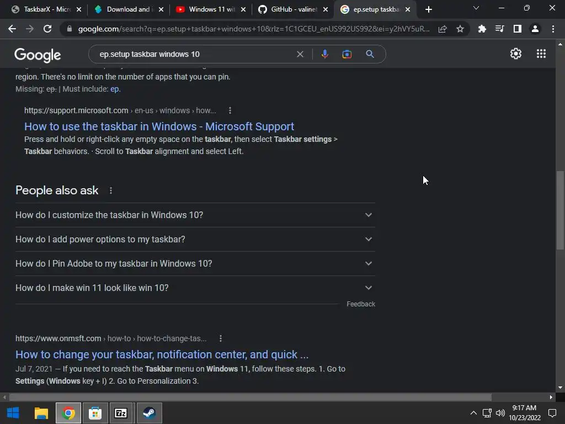Click the support.microsoft.com URL text
The height and width of the screenshot is (424, 565).
pyautogui.click(x=76, y=110)
